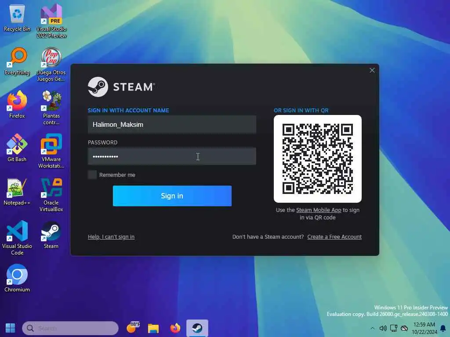The width and height of the screenshot is (450, 337).
Task: Follow the Create a Free Account link
Action: point(334,237)
